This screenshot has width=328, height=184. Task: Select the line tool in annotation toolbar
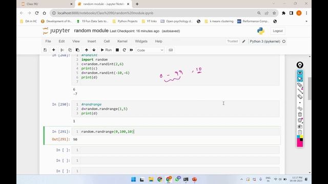tap(300, 91)
